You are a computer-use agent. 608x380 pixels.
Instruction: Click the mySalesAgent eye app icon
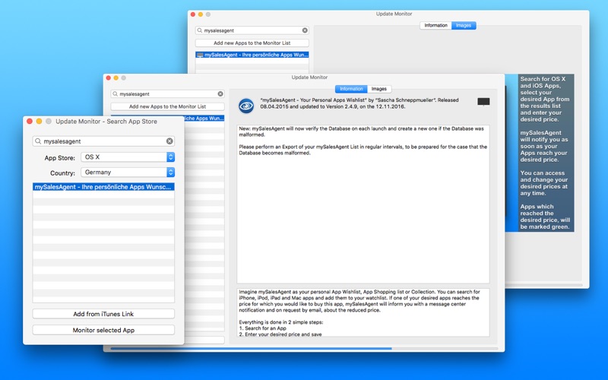pos(246,106)
